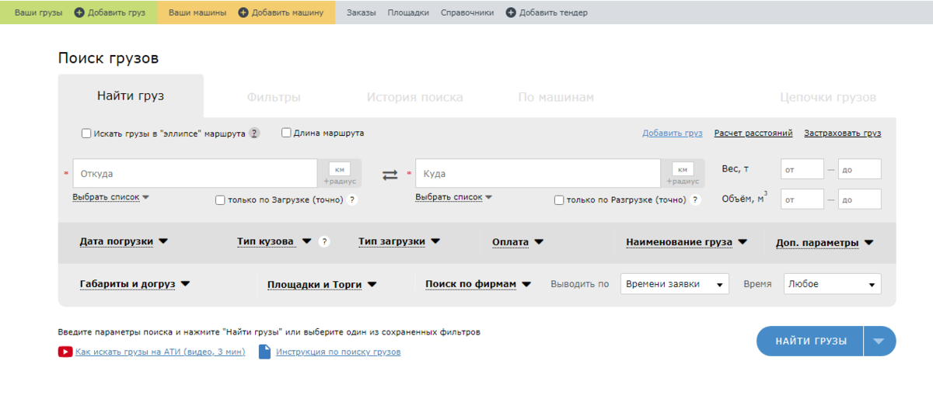Expand Поиск по фирмам section
Image resolution: width=933 pixels, height=409 pixels.
[x=478, y=284]
